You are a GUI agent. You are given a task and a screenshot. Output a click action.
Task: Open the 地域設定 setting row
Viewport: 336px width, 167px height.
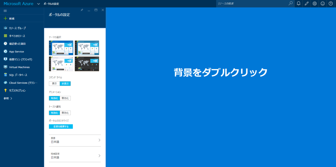[x=75, y=156]
